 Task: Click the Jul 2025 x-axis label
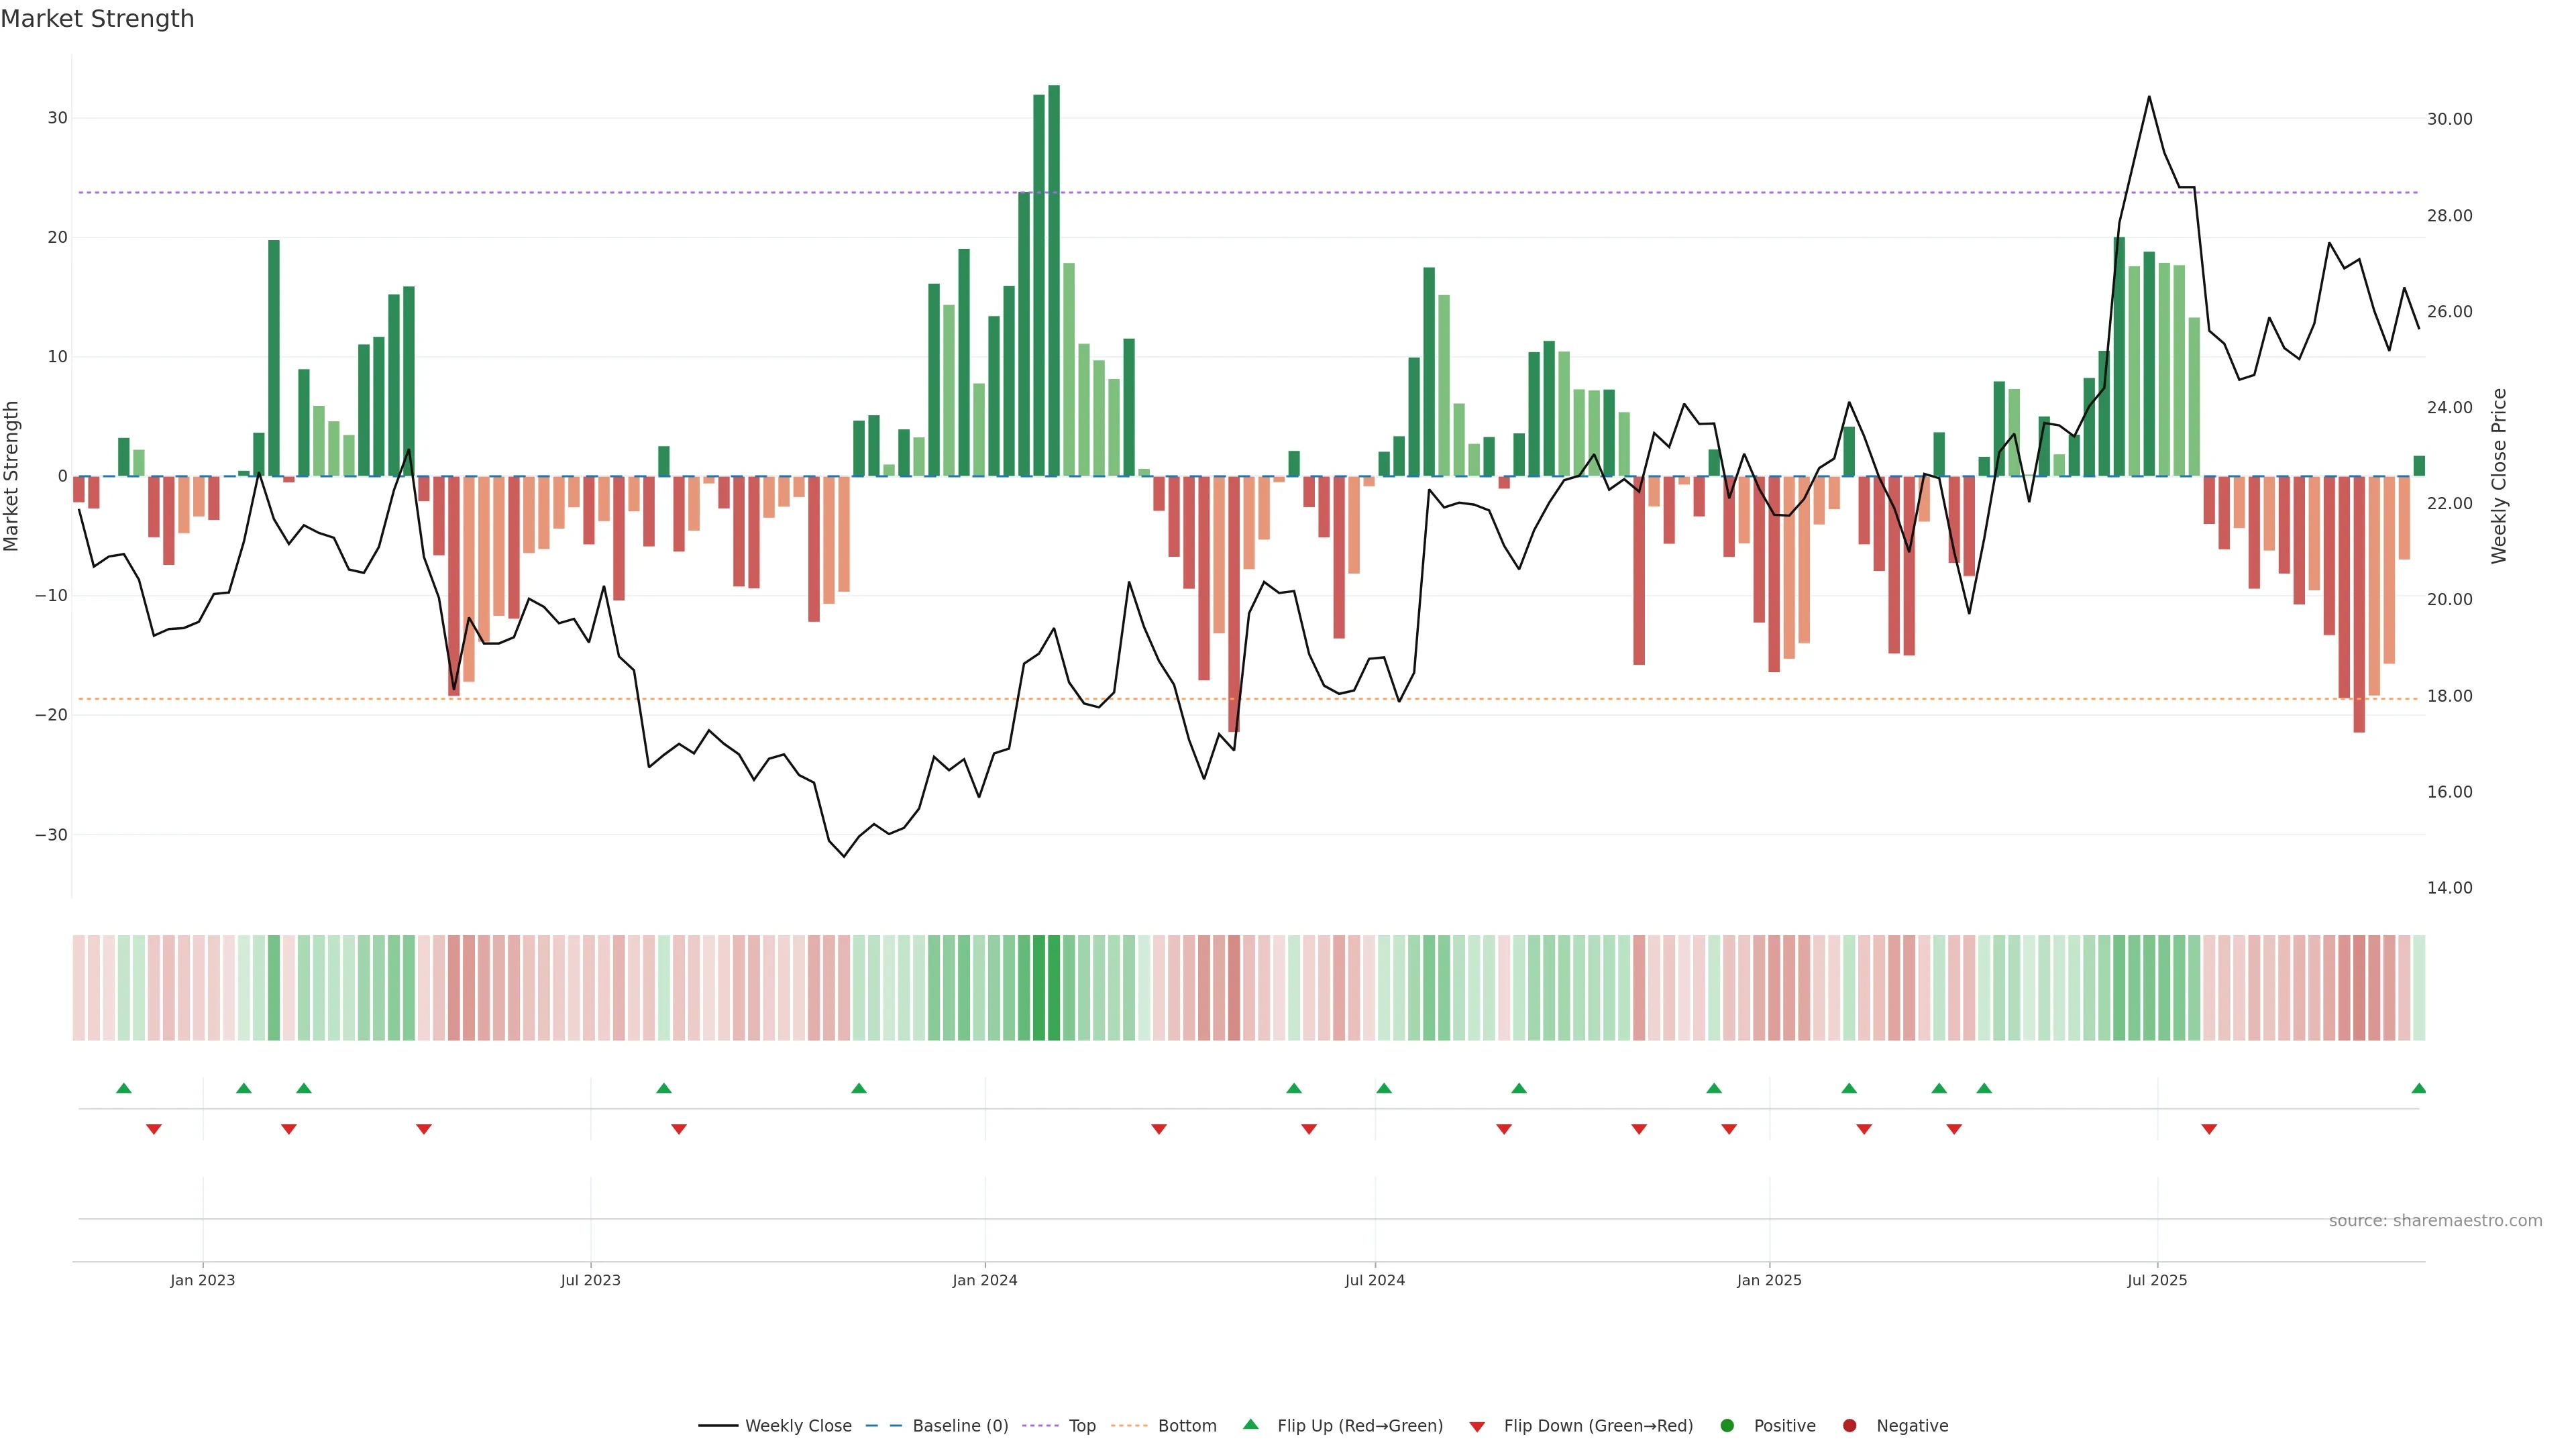(2157, 1280)
